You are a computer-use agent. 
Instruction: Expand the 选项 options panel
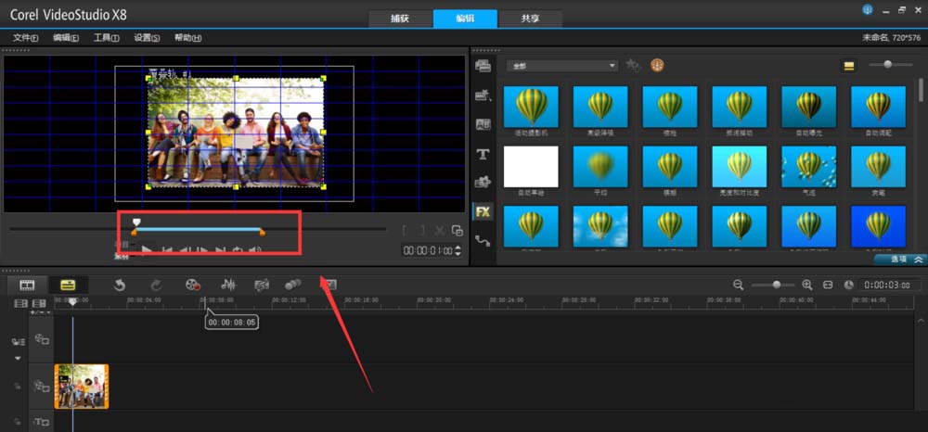click(x=899, y=260)
